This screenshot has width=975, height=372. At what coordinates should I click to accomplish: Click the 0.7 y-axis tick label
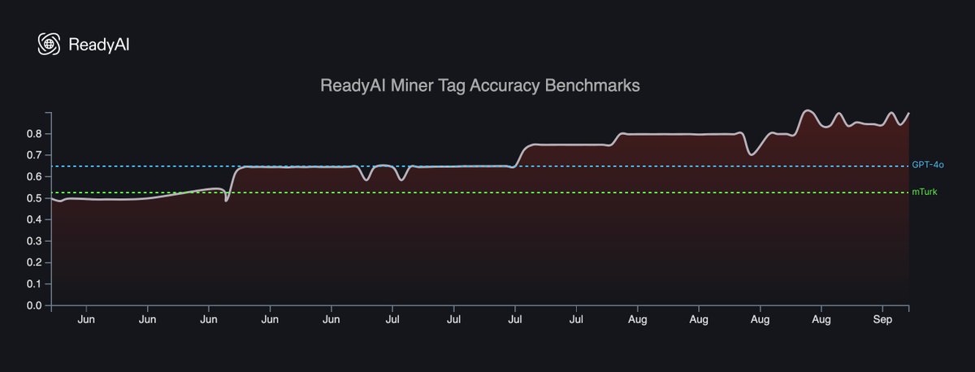35,155
